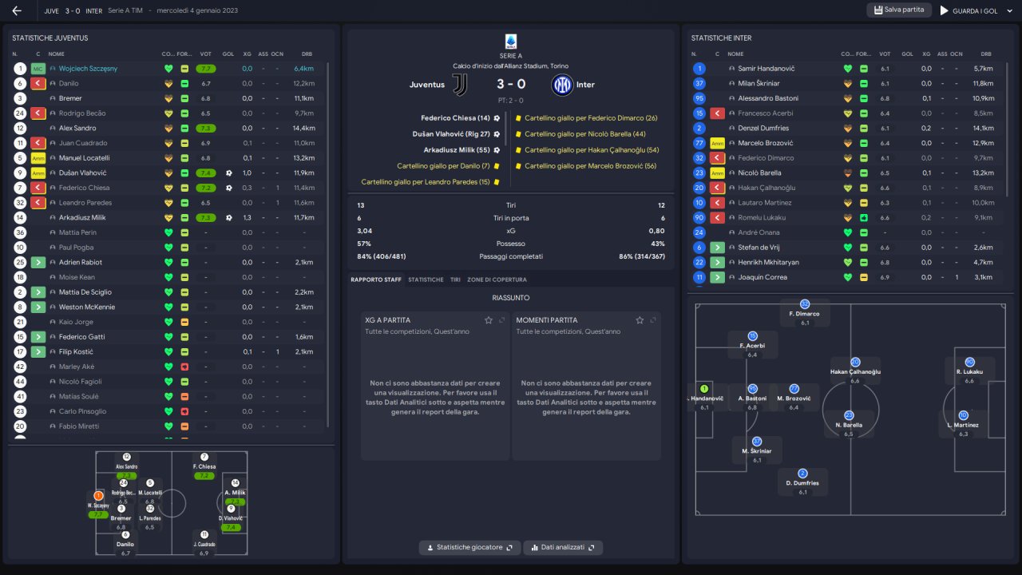Sort Juventus table by the VOT column
Viewport: 1022px width, 575px height.
(x=206, y=54)
